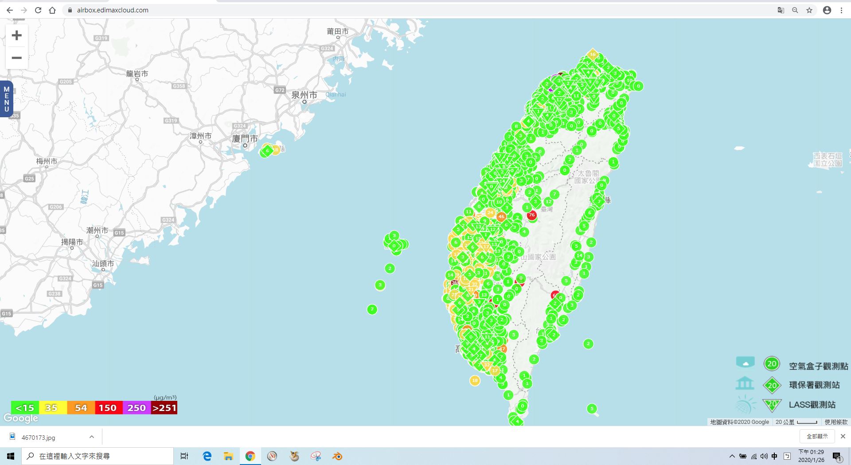The height and width of the screenshot is (465, 851).
Task: Open the blue MENU side tab
Action: click(6, 99)
